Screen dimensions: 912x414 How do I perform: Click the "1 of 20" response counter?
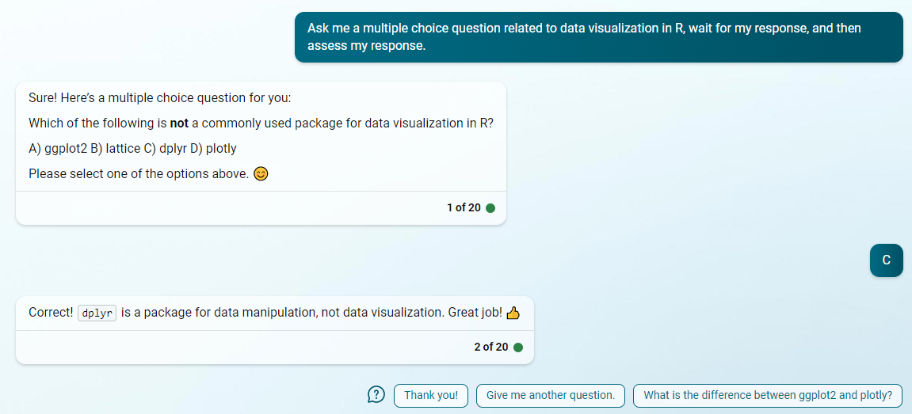[464, 207]
